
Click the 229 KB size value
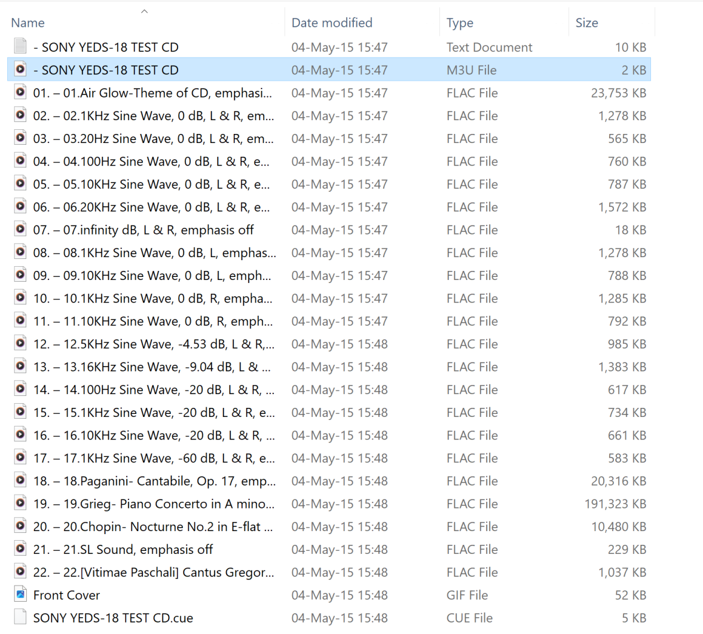[x=627, y=550]
